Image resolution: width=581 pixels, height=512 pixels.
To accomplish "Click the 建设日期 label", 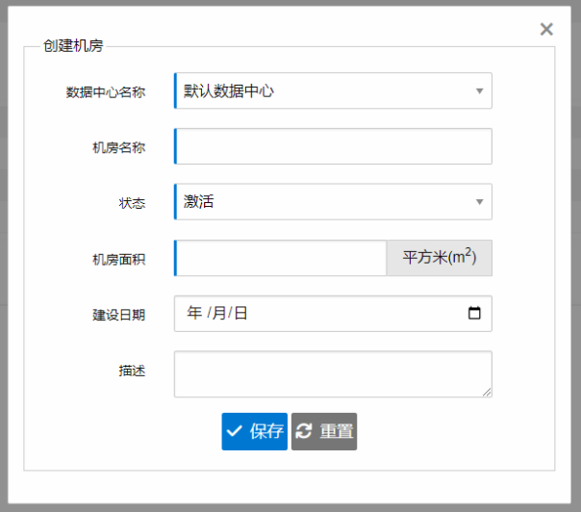I will click(119, 315).
